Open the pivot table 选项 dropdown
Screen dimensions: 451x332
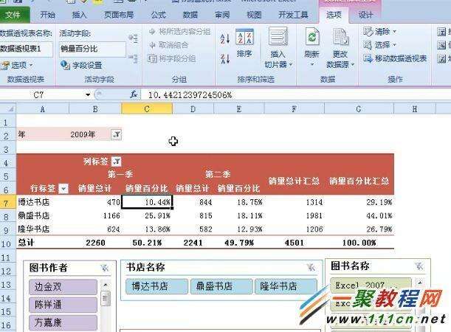pos(17,65)
